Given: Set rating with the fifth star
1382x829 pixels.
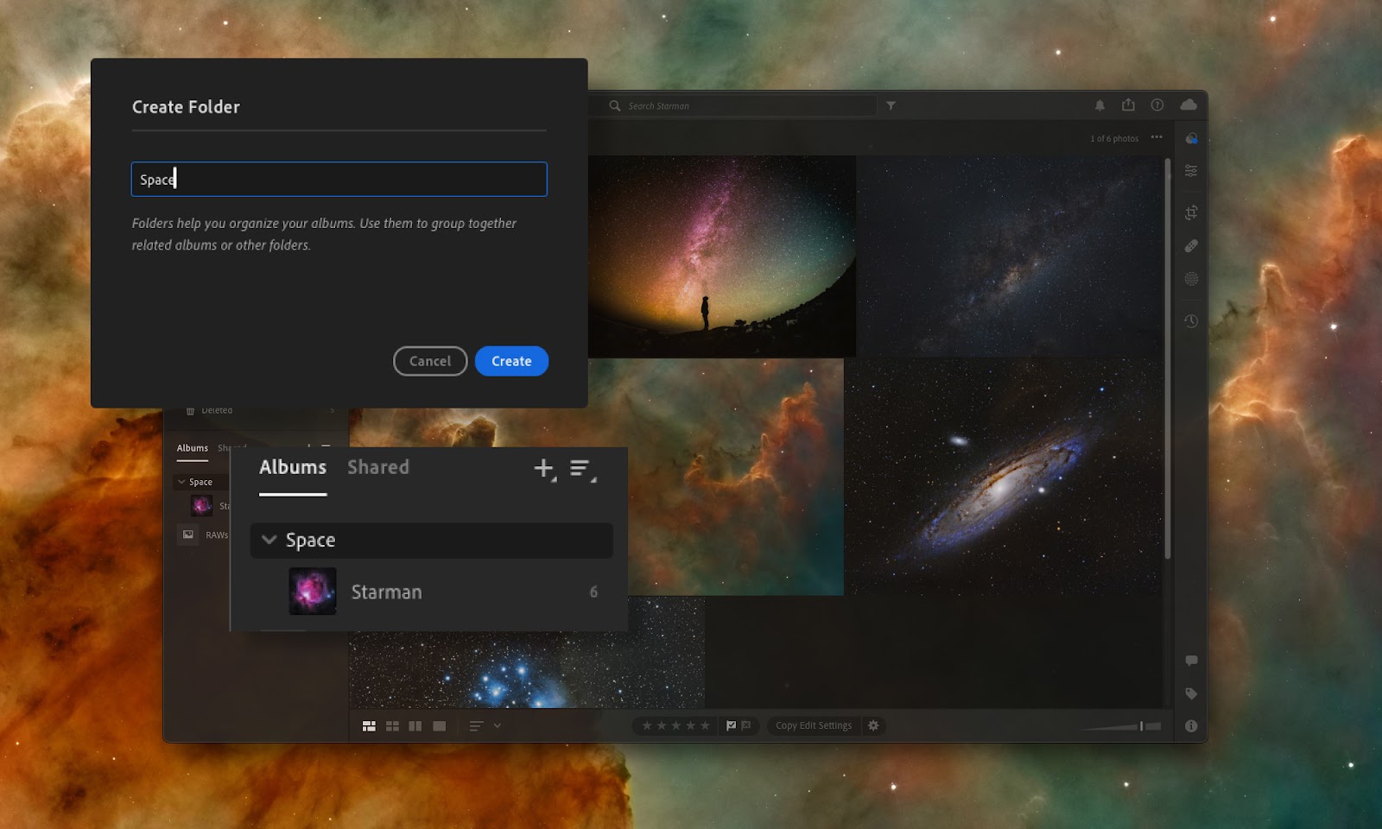Looking at the screenshot, I should [x=705, y=725].
